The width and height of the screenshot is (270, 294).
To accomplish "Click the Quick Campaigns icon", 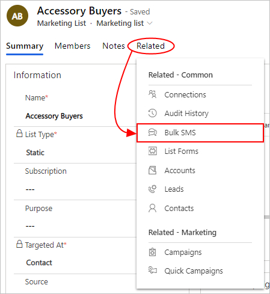I will (x=153, y=271).
